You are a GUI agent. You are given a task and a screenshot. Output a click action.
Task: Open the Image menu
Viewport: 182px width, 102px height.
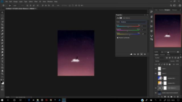(15, 2)
